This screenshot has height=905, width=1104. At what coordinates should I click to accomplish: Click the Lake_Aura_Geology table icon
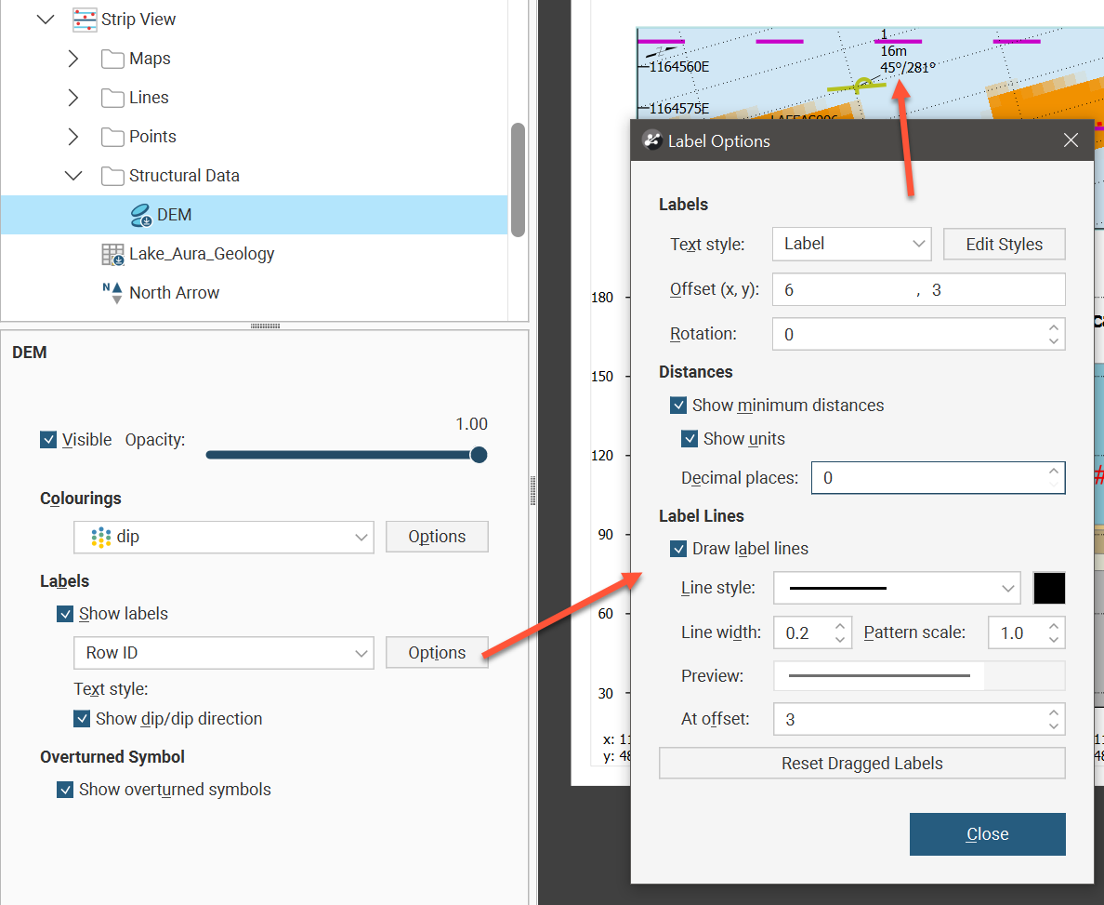click(x=112, y=254)
